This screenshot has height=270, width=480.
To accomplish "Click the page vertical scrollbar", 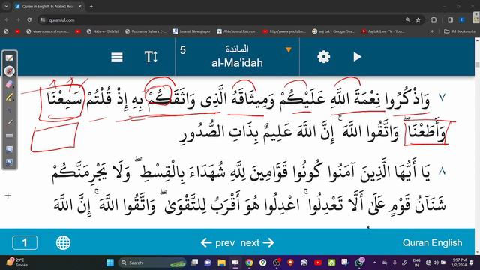I will point(477,146).
